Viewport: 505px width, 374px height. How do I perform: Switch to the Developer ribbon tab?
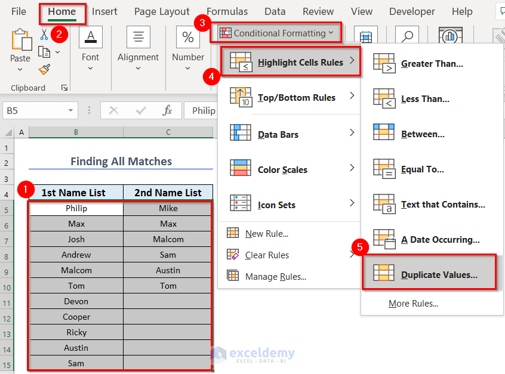412,11
